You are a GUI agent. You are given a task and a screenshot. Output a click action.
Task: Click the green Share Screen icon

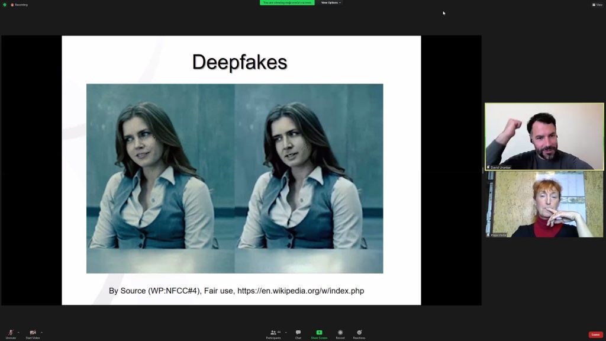coord(319,333)
